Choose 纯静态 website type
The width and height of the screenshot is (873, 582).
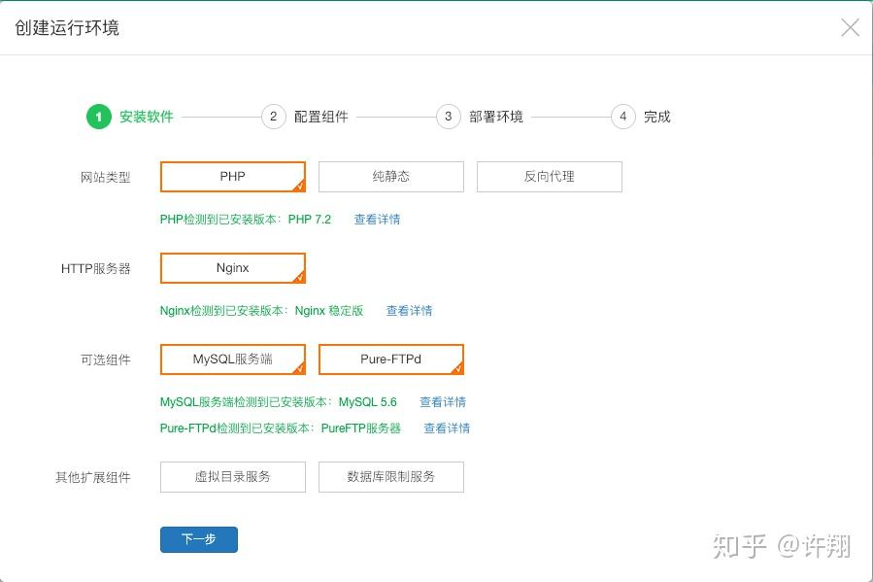click(x=390, y=177)
